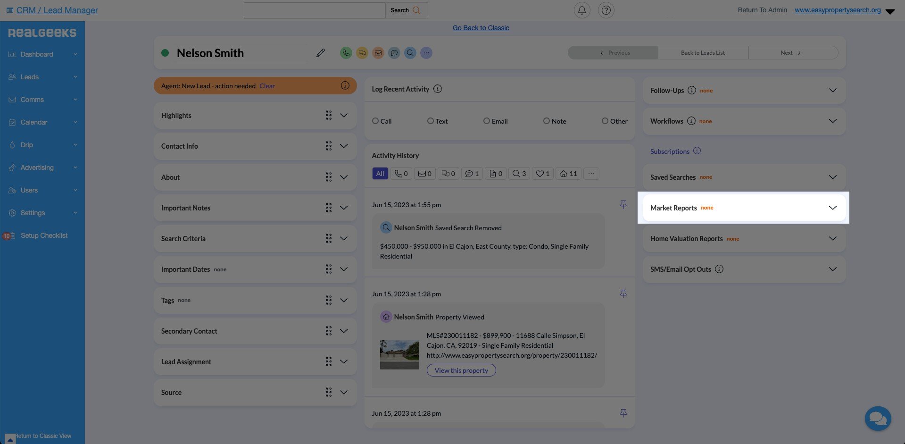905x444 pixels.
Task: Filter activity by property views house
Action: (568, 174)
